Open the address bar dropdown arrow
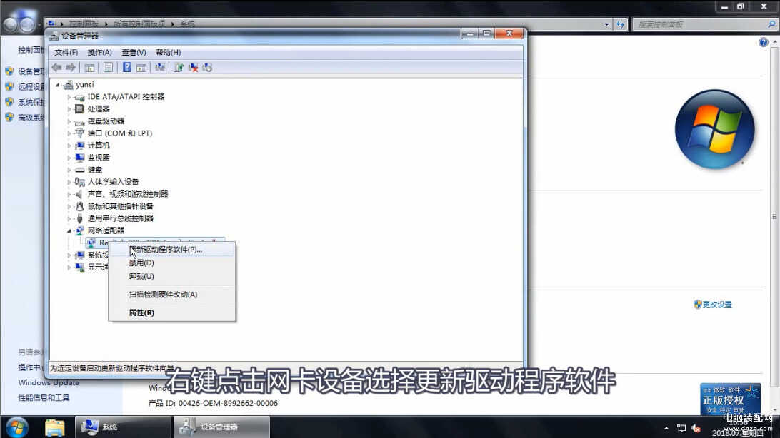 (606, 24)
